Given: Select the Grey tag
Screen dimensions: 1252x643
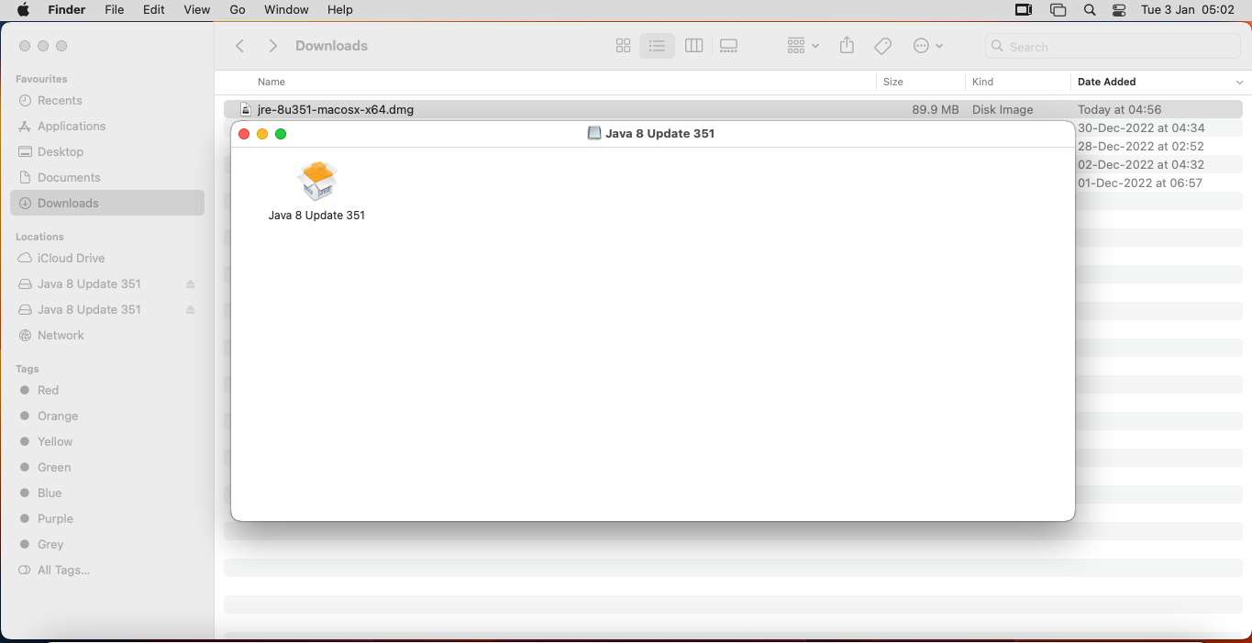Looking at the screenshot, I should click(x=50, y=545).
